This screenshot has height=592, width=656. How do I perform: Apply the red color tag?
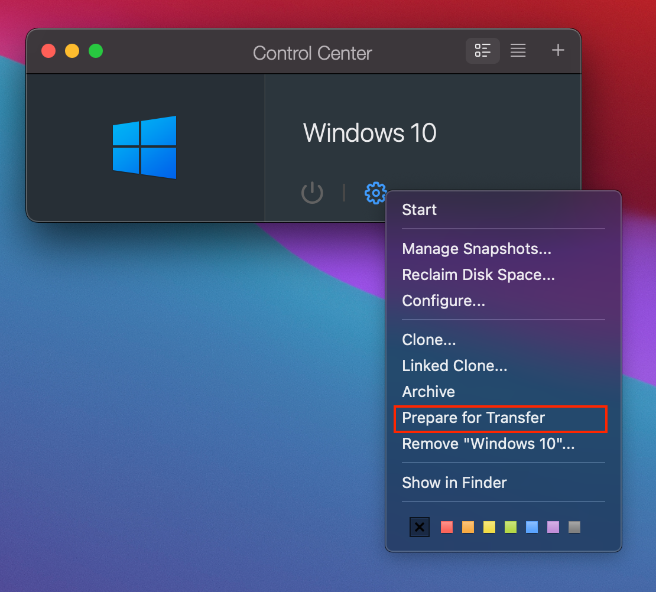pyautogui.click(x=447, y=527)
